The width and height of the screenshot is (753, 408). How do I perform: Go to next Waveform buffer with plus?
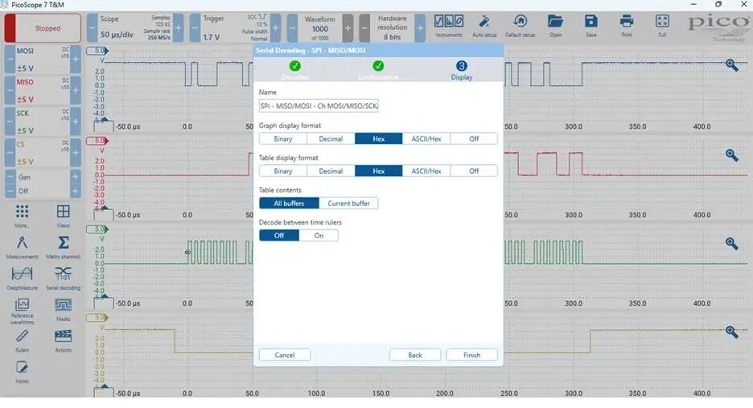click(x=348, y=28)
